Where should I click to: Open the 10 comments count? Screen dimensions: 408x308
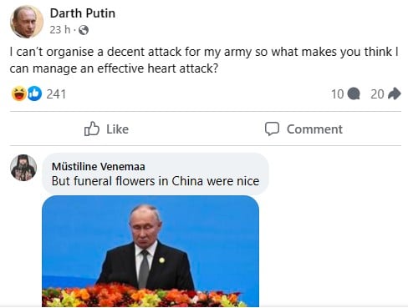(337, 94)
